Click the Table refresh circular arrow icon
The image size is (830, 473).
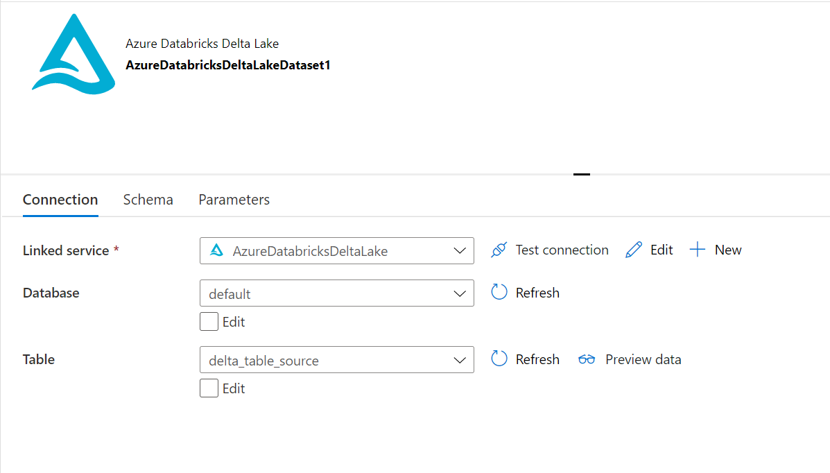pyautogui.click(x=499, y=359)
